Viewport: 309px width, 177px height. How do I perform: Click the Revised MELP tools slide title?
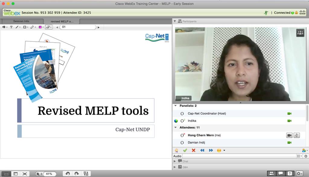pos(93,111)
